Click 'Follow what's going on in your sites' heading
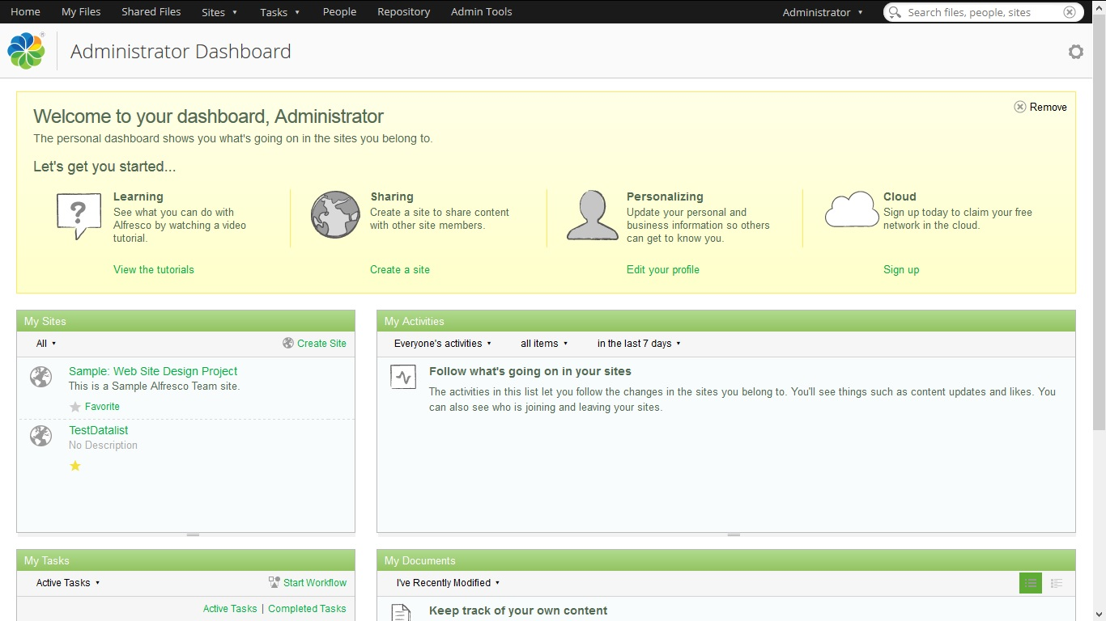Viewport: 1106px width, 621px height. (x=530, y=372)
